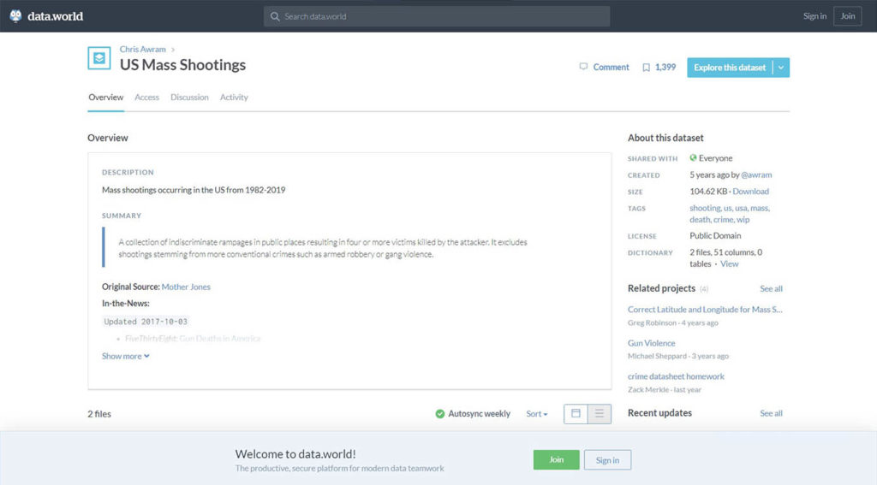Click the mass tag

[x=760, y=208]
